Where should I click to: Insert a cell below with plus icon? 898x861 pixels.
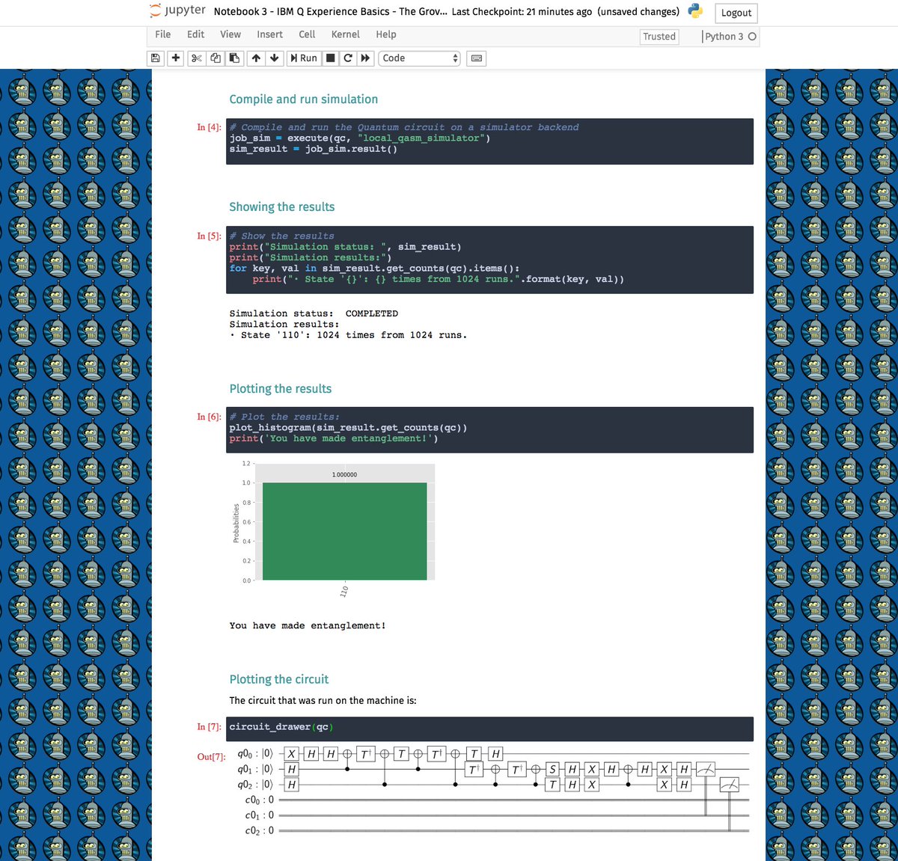pos(176,58)
